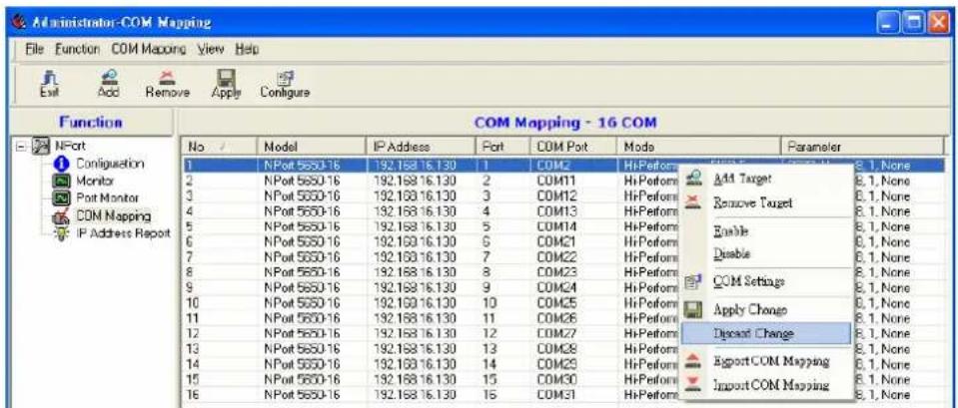Click the Add toolbar icon
The image size is (958, 408).
click(108, 85)
